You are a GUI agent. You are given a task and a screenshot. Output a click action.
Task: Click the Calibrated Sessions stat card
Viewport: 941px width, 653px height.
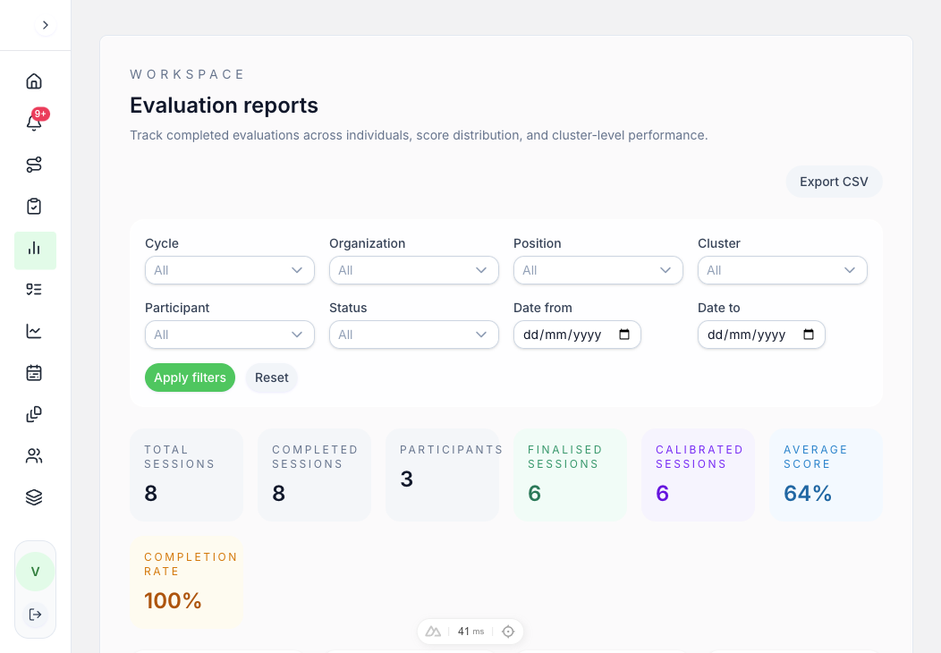[x=698, y=475]
